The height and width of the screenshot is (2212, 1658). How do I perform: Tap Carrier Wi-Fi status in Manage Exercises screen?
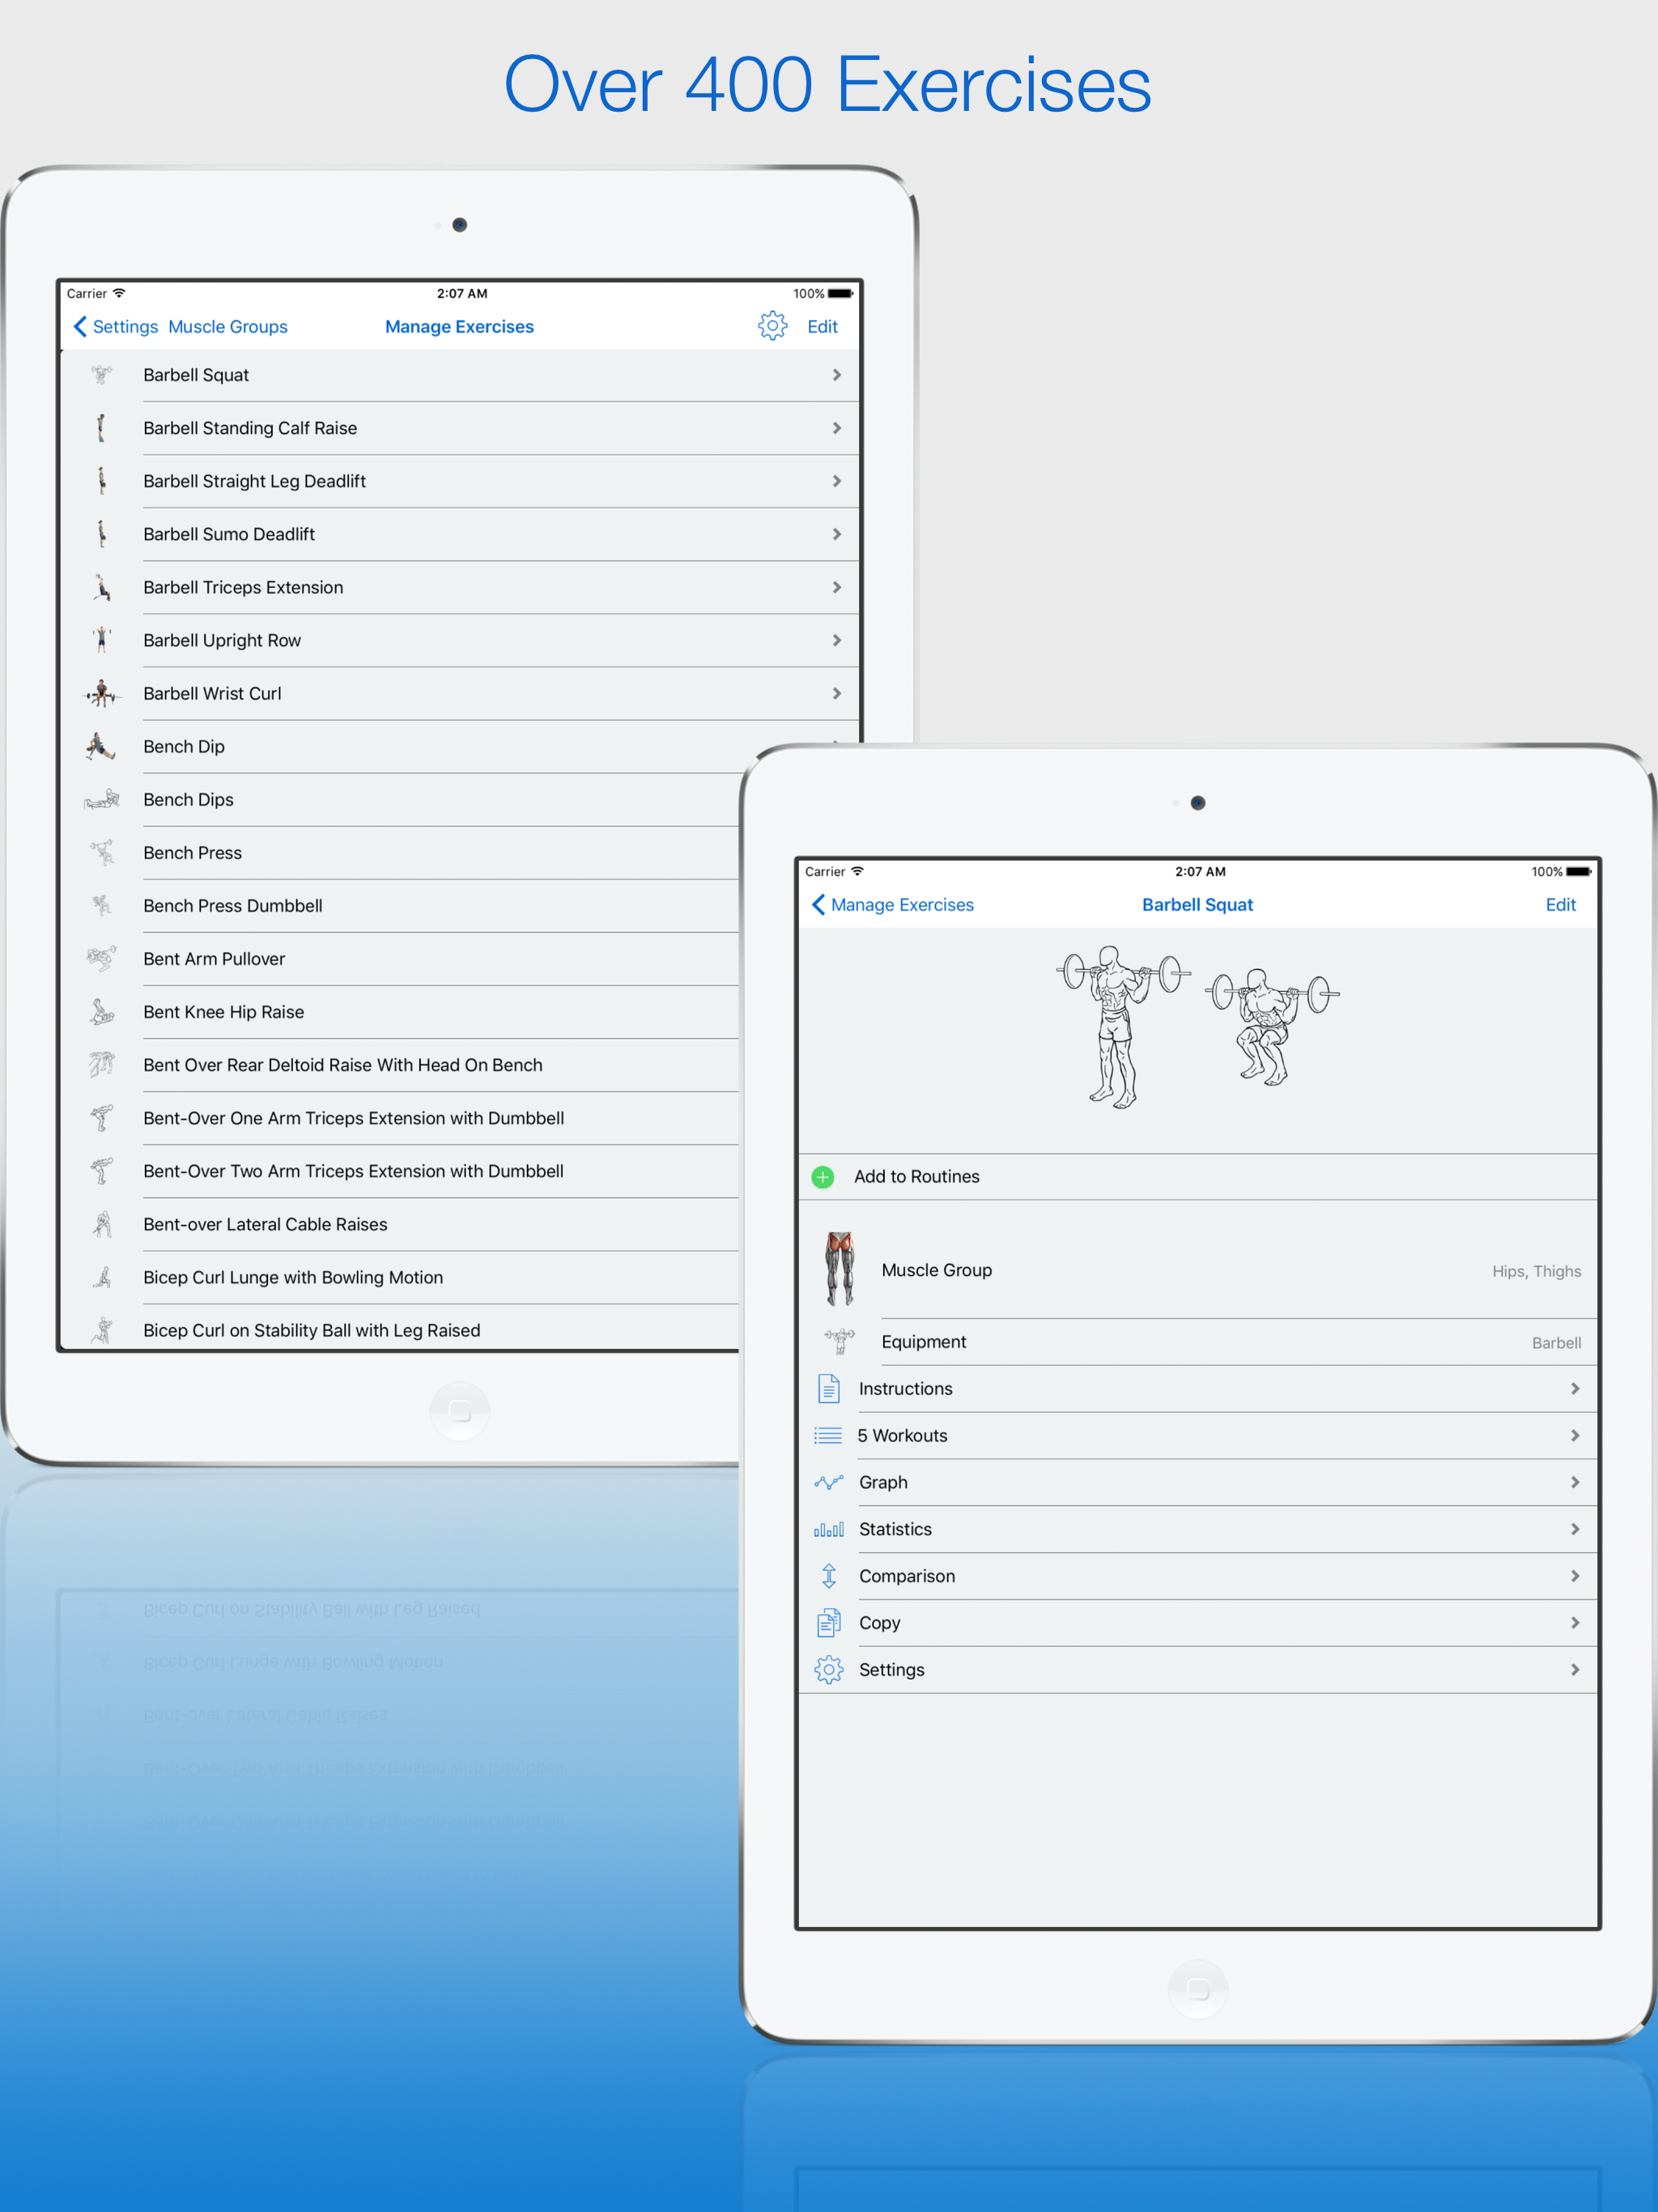point(95,293)
